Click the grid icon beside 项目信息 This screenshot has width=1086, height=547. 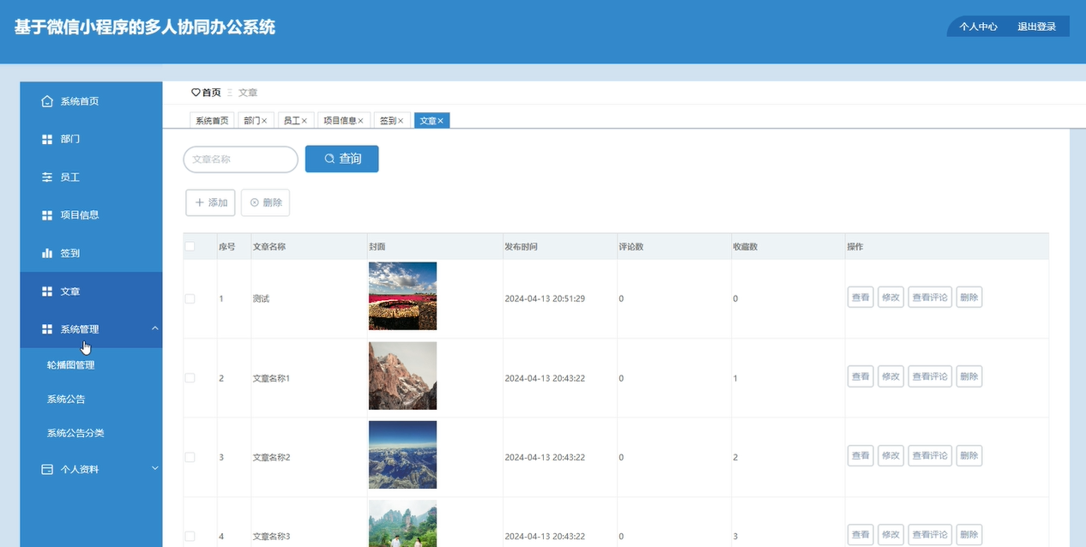point(47,215)
